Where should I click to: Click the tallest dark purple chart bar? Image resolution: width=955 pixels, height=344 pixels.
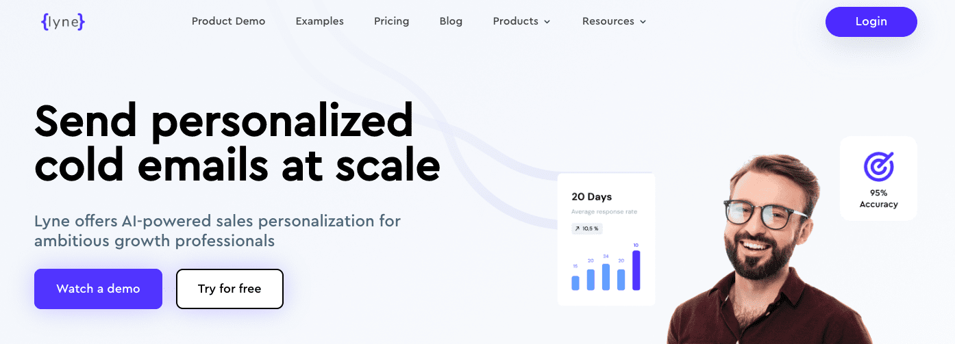point(636,270)
